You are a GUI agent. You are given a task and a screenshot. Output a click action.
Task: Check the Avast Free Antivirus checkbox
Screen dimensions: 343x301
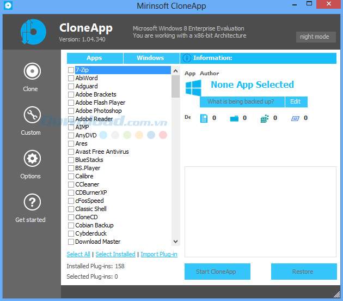(x=71, y=152)
